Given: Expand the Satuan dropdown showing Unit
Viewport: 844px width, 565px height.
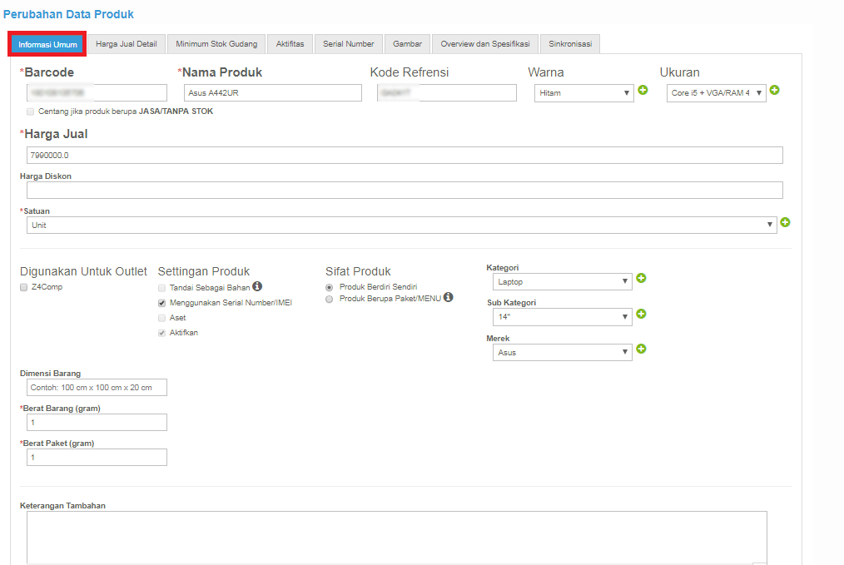Looking at the screenshot, I should (401, 226).
